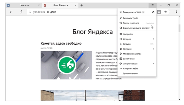The height and width of the screenshot is (105, 184).
Task: Close the Блог Яндекса tab
Action: [75, 5]
